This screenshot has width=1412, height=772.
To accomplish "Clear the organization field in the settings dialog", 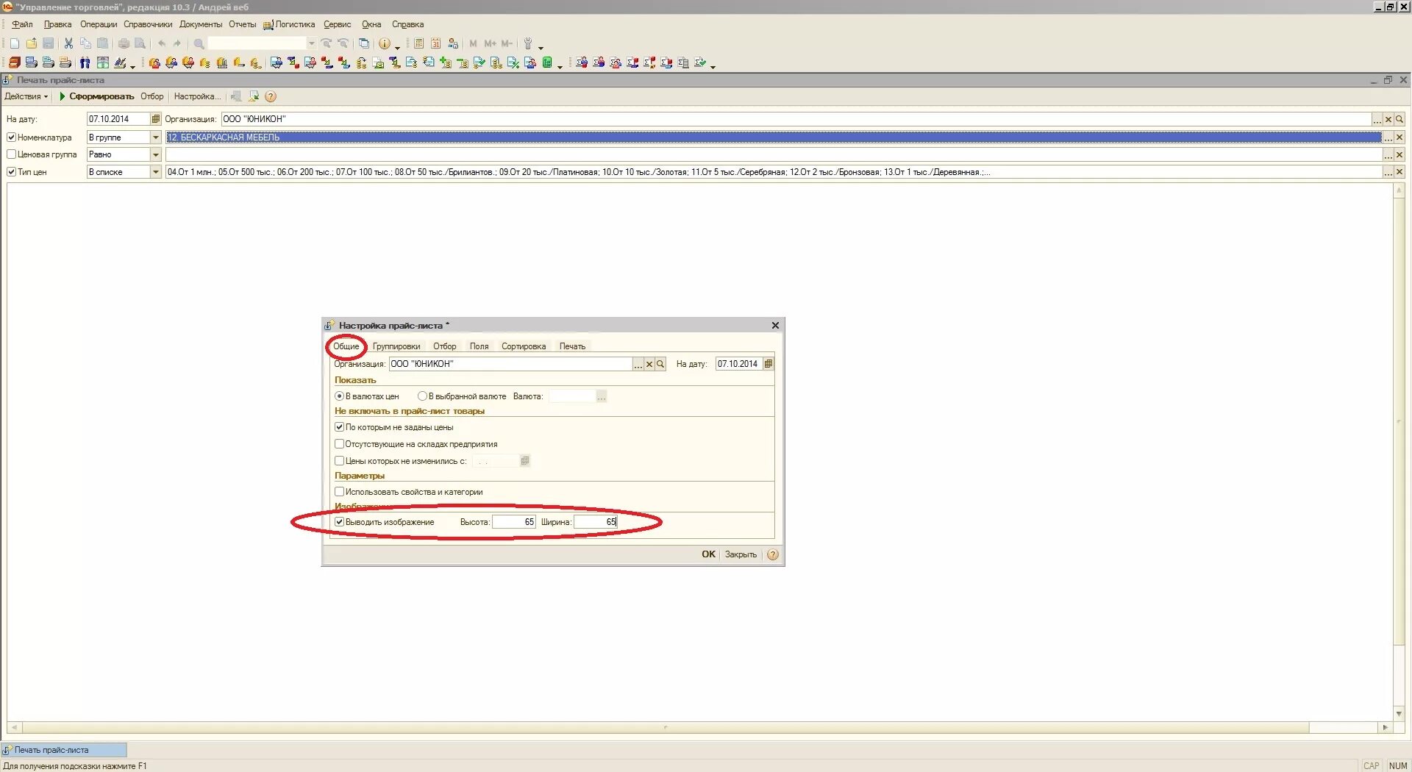I will (649, 364).
